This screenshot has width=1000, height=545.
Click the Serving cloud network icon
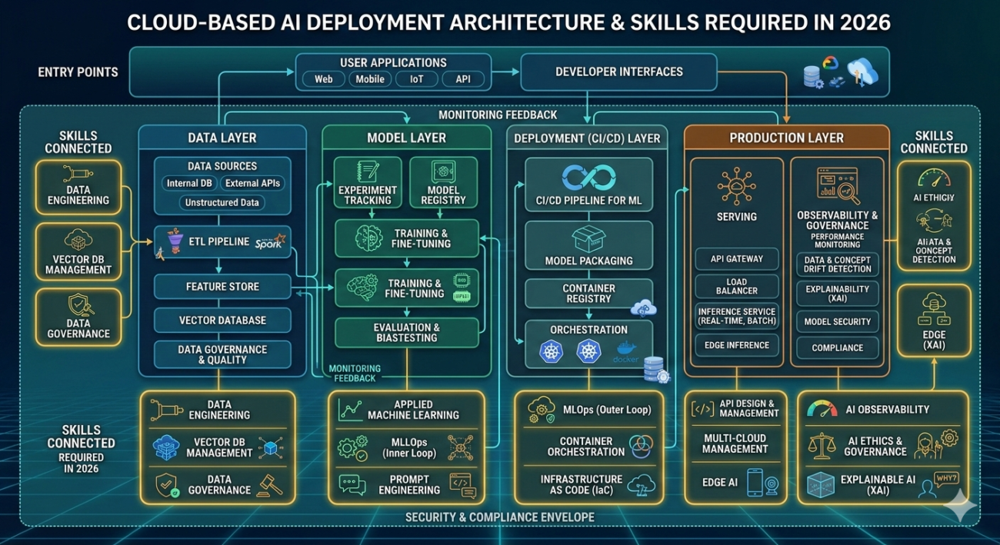click(x=736, y=187)
